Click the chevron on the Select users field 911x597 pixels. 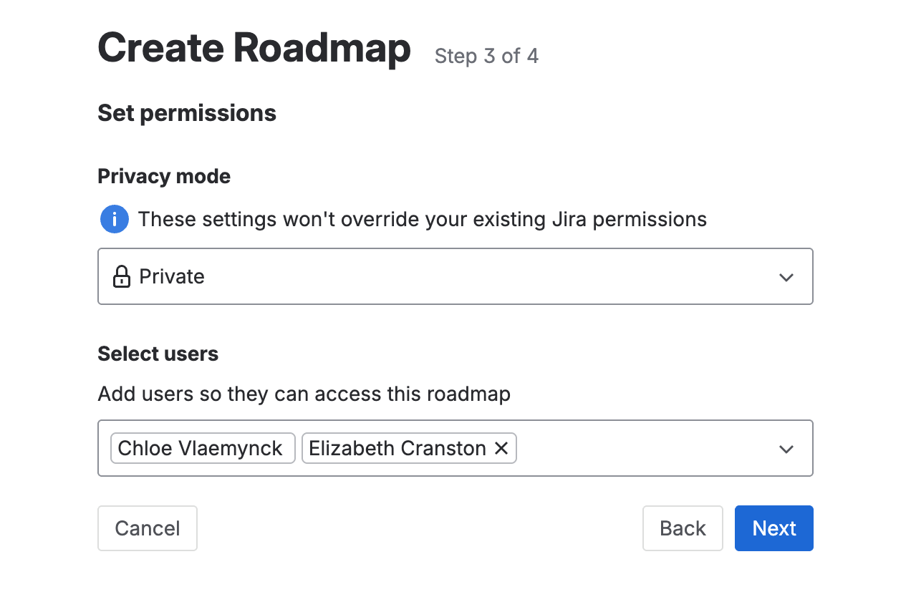coord(786,450)
